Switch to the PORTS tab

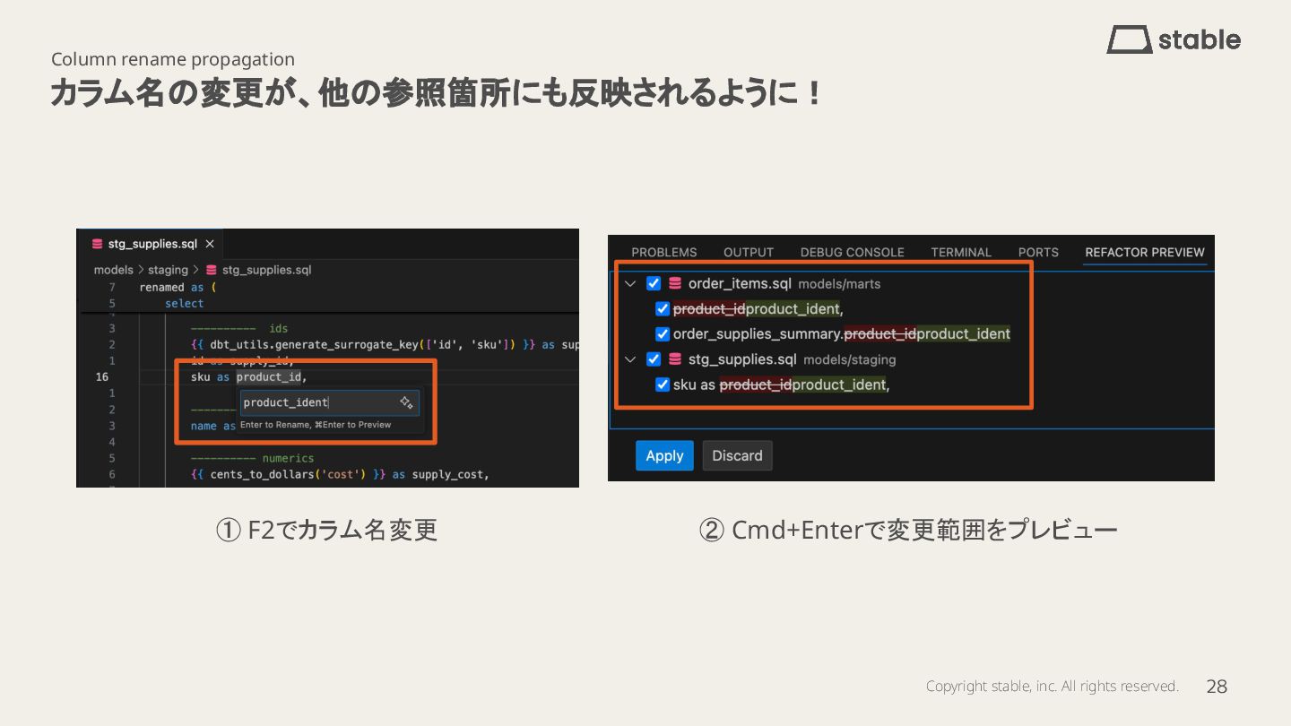coord(1038,253)
